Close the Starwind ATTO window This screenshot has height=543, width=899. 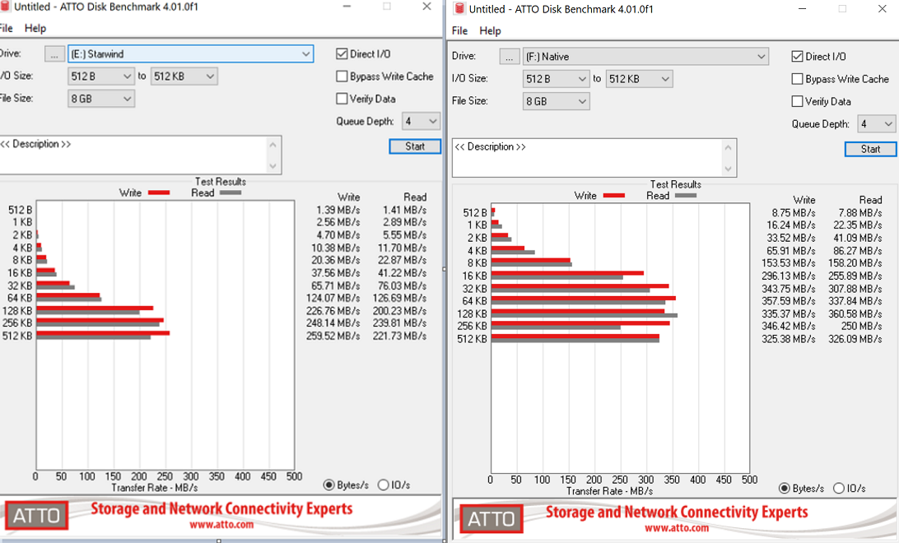[x=426, y=7]
